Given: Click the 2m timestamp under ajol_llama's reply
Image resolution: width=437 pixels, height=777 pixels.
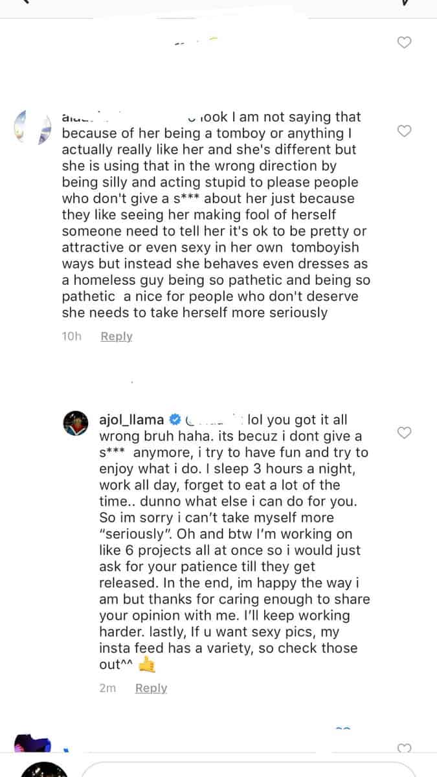Looking at the screenshot, I should [x=107, y=688].
